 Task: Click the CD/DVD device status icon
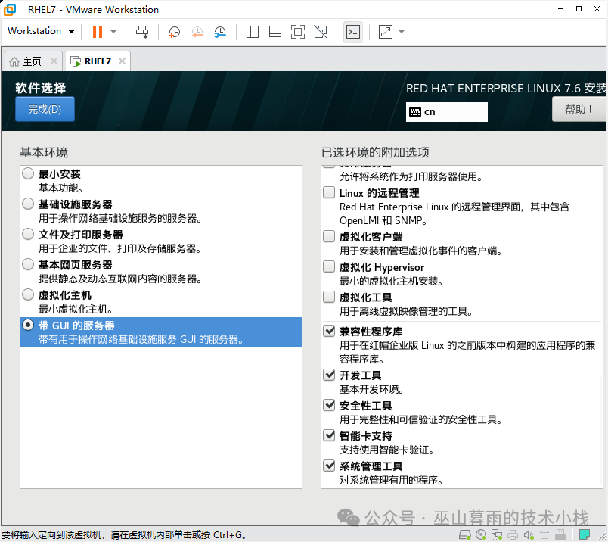click(482, 534)
